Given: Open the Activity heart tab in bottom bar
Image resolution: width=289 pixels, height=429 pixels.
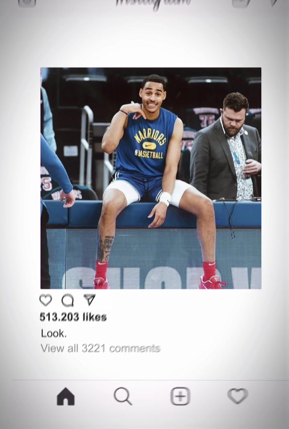Looking at the screenshot, I should (x=238, y=396).
